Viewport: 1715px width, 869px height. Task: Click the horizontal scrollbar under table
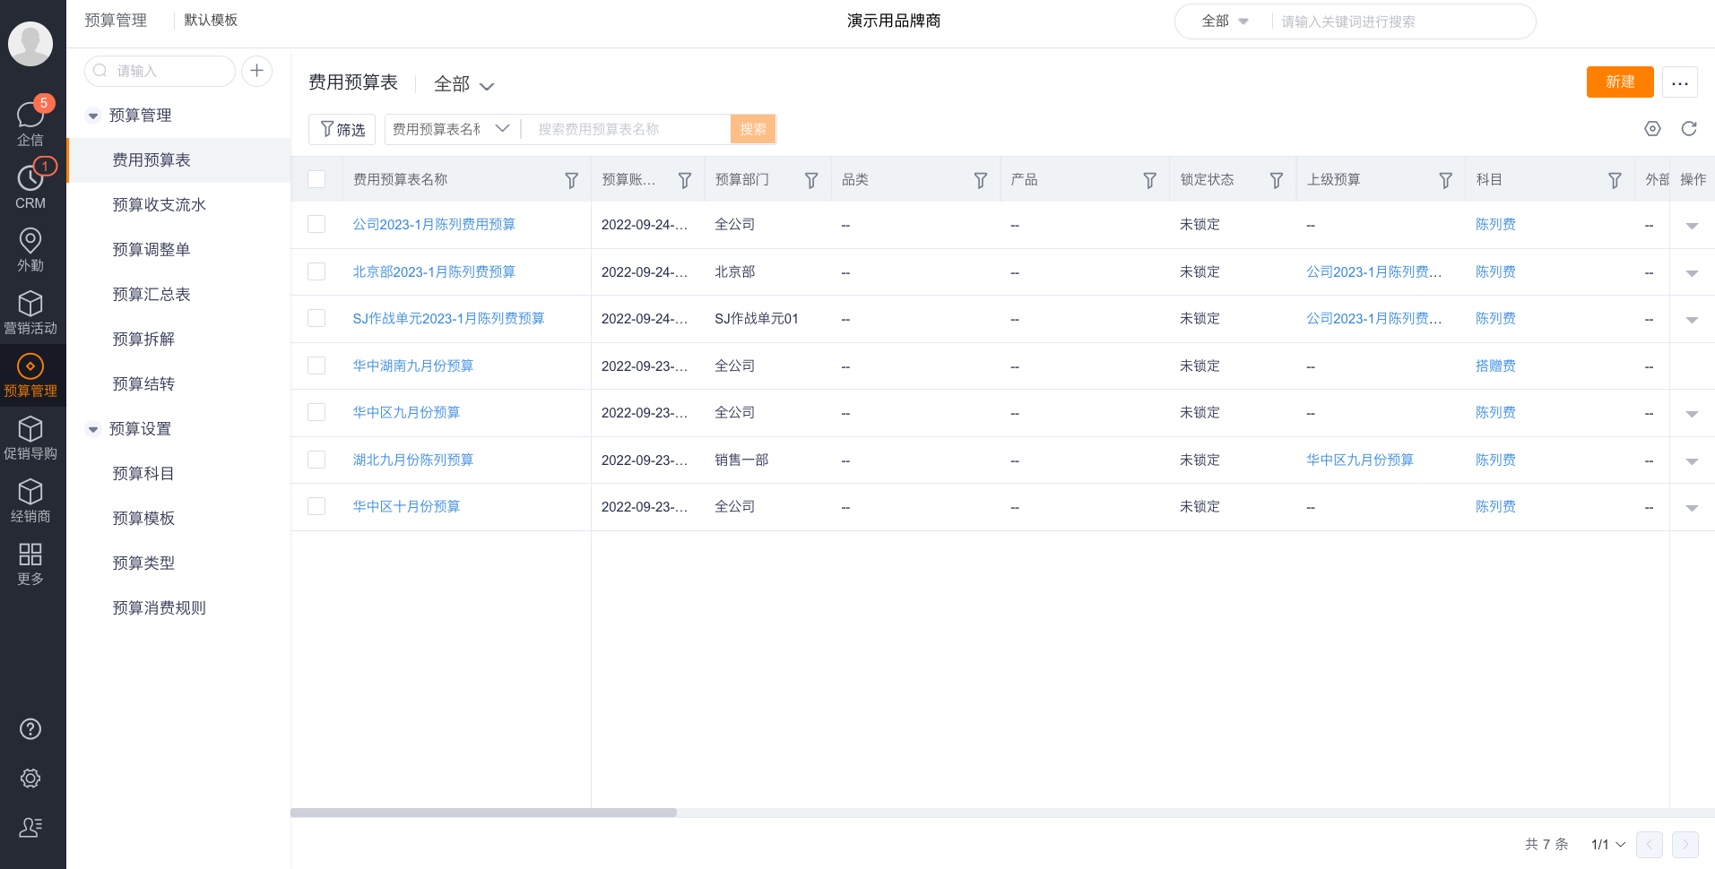pos(484,813)
